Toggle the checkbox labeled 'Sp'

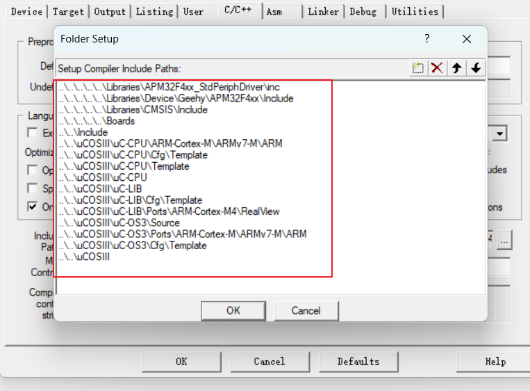pos(33,189)
